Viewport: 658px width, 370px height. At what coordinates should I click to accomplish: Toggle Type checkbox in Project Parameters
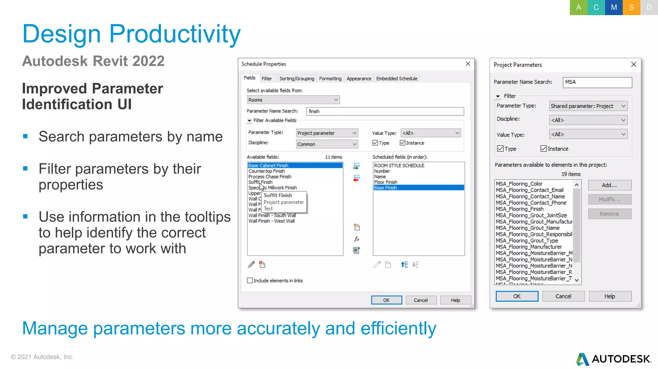(500, 148)
